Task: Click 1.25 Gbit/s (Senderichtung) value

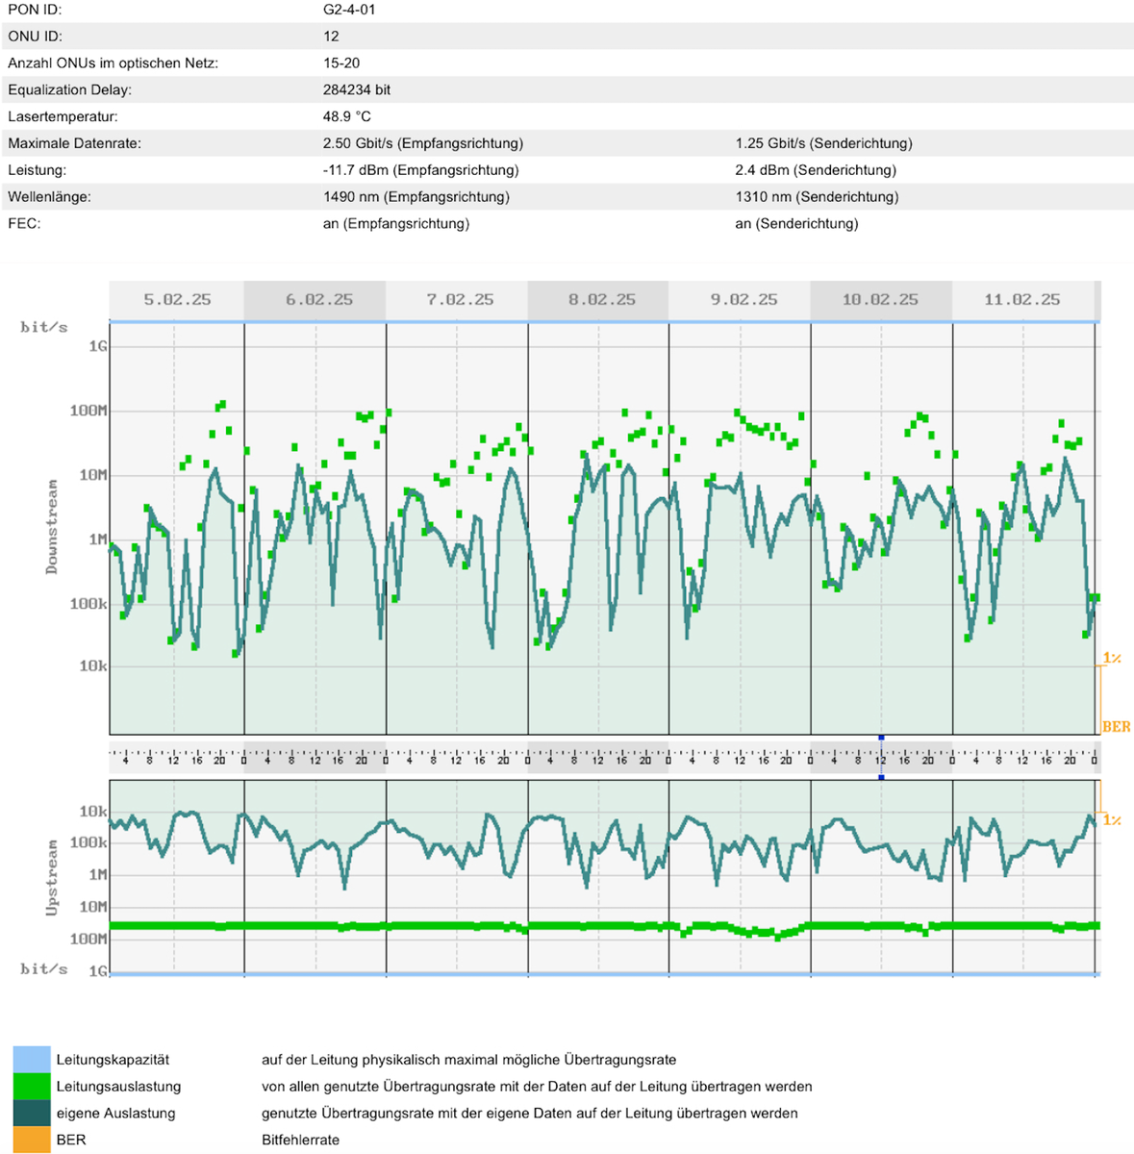Action: click(824, 143)
